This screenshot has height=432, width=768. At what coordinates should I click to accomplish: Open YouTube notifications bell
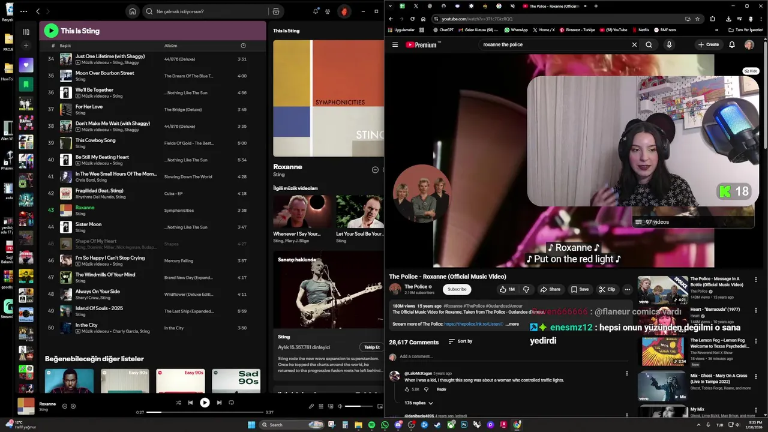[732, 44]
